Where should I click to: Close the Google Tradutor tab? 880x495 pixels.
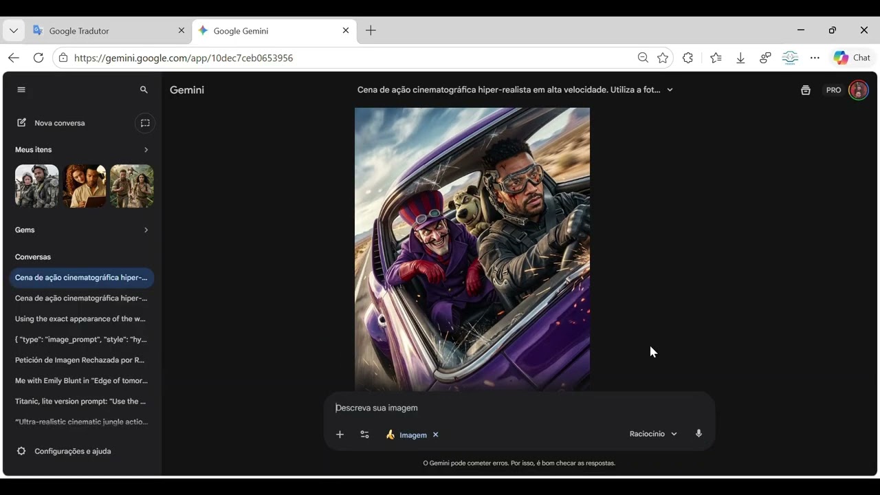(181, 31)
